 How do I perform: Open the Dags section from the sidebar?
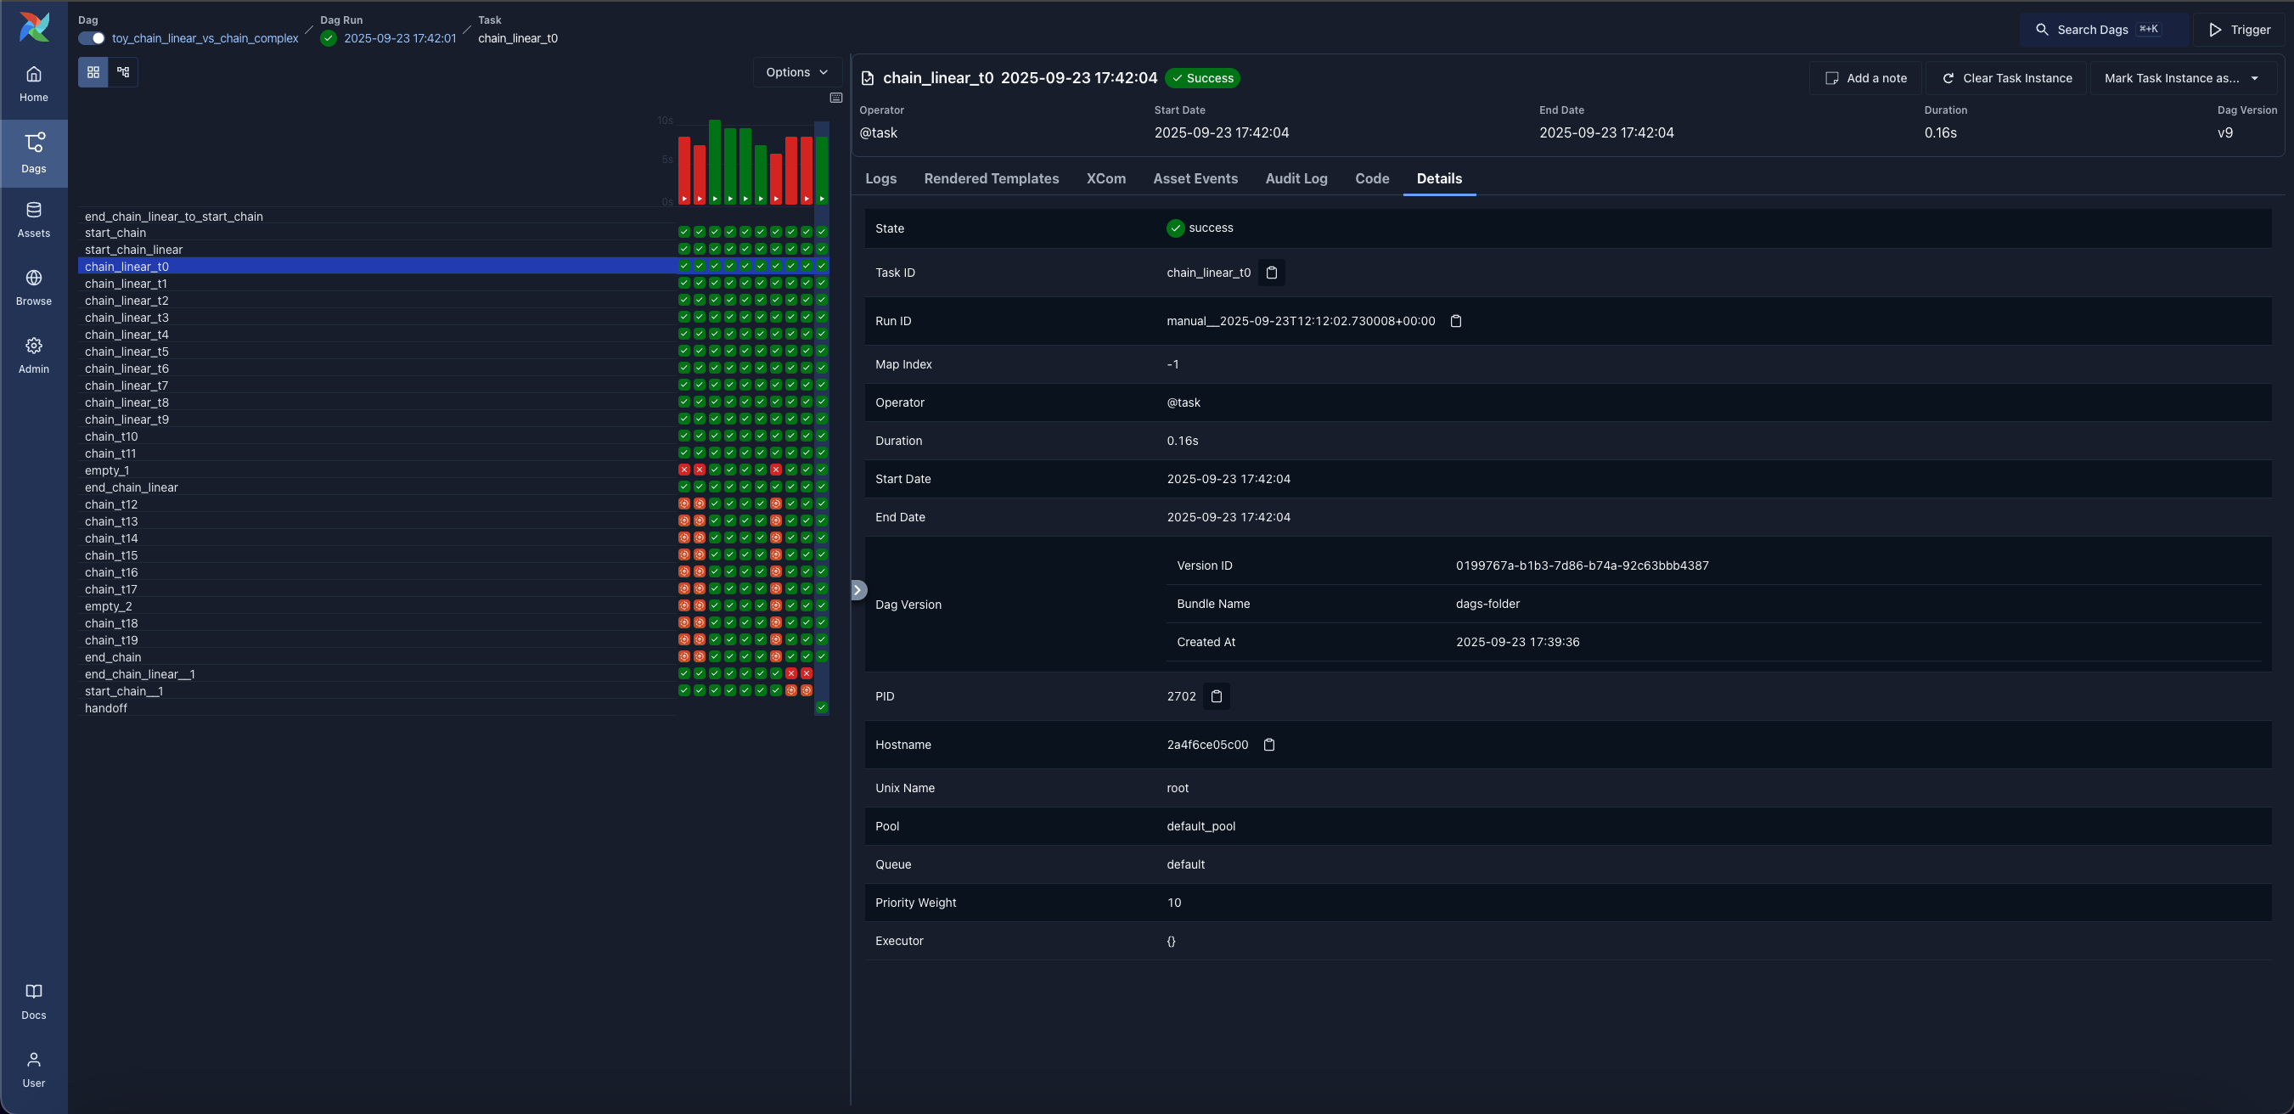[x=33, y=151]
